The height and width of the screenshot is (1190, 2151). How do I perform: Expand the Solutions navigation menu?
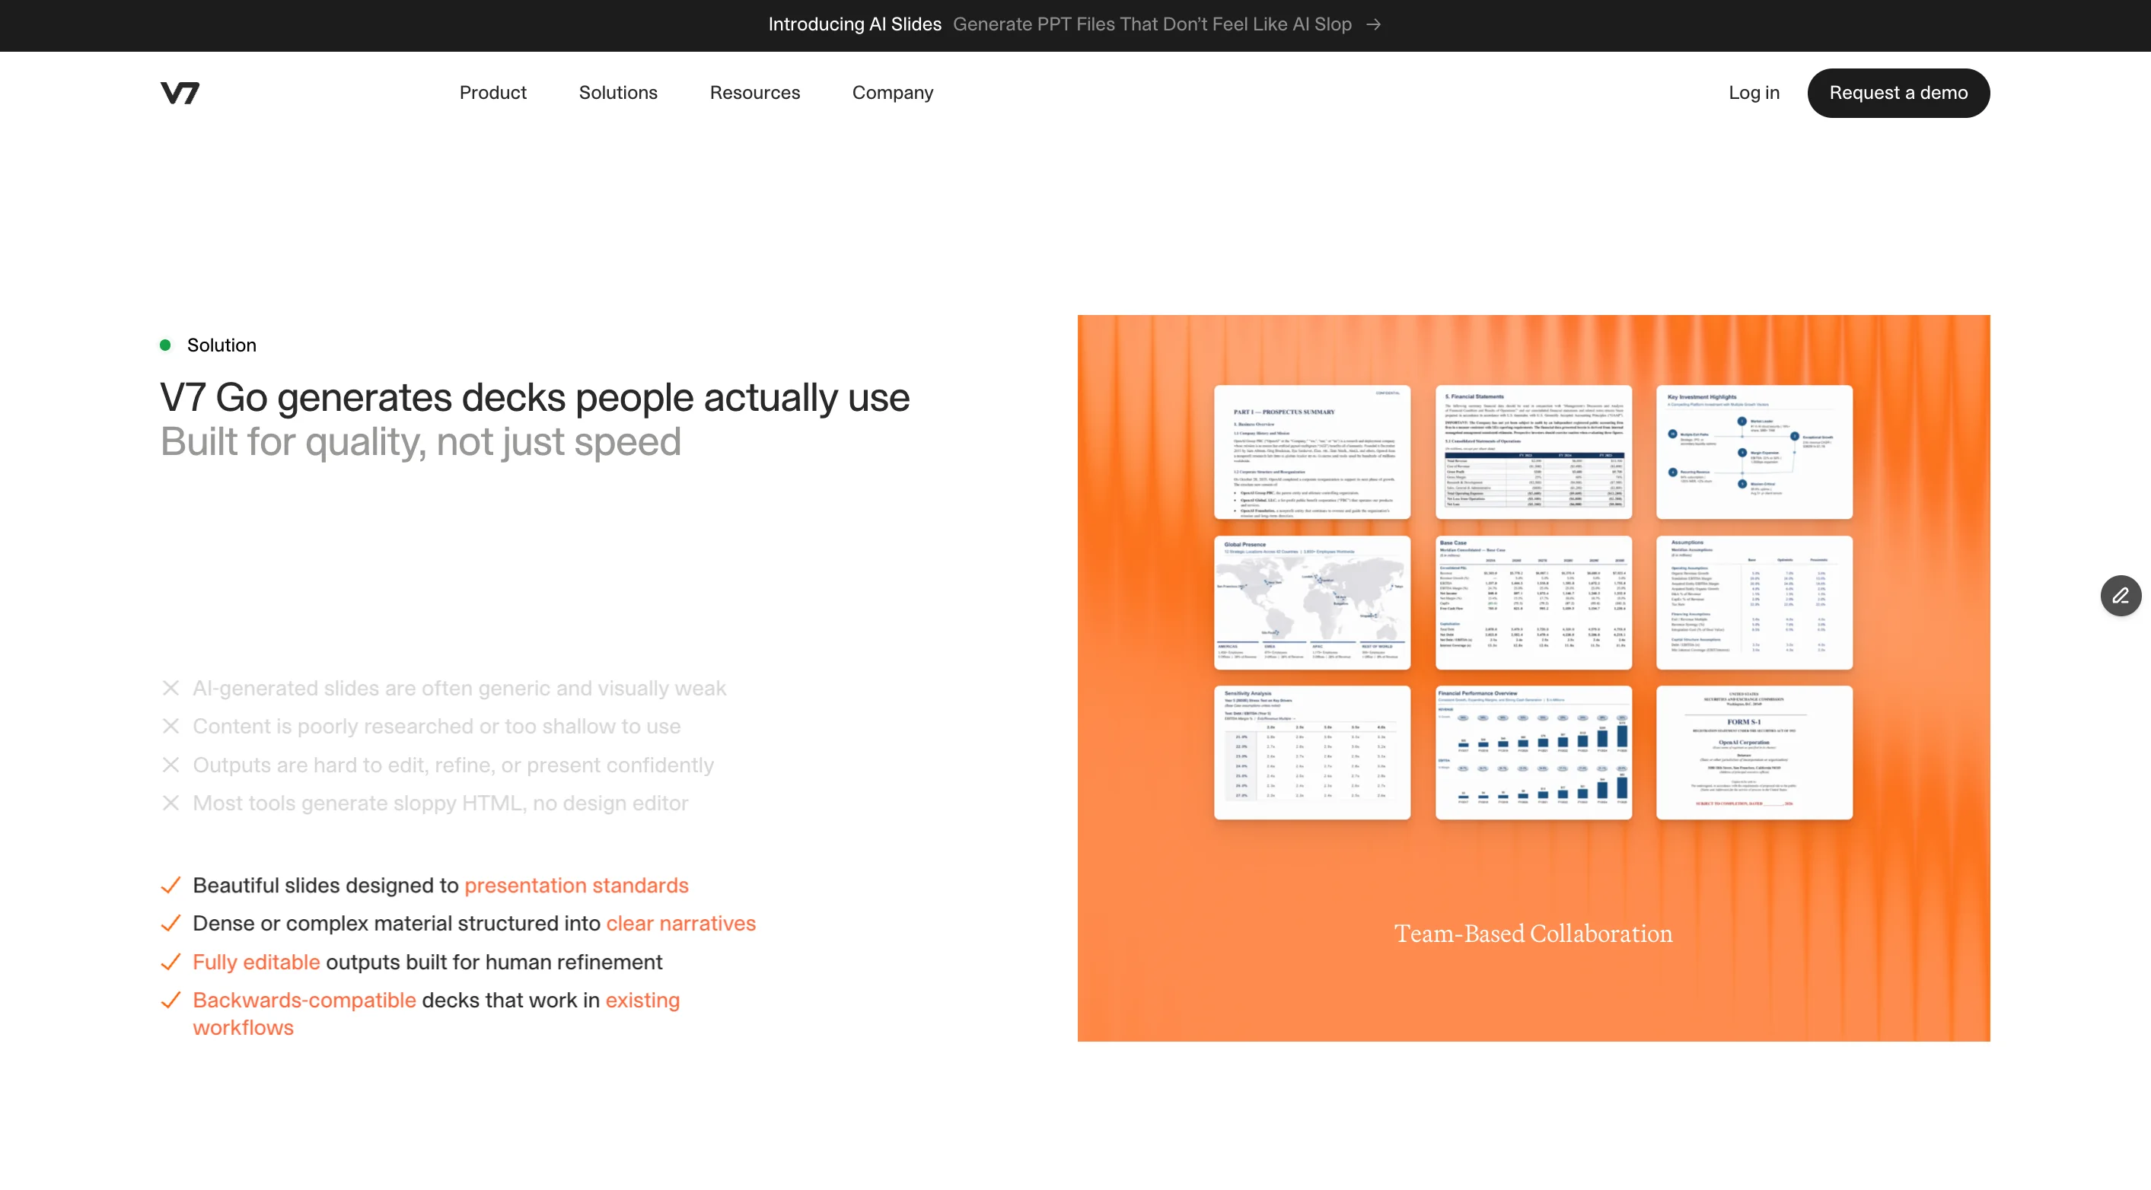tap(618, 93)
